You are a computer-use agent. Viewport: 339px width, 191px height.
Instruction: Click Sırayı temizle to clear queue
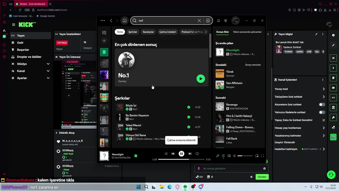[253, 65]
